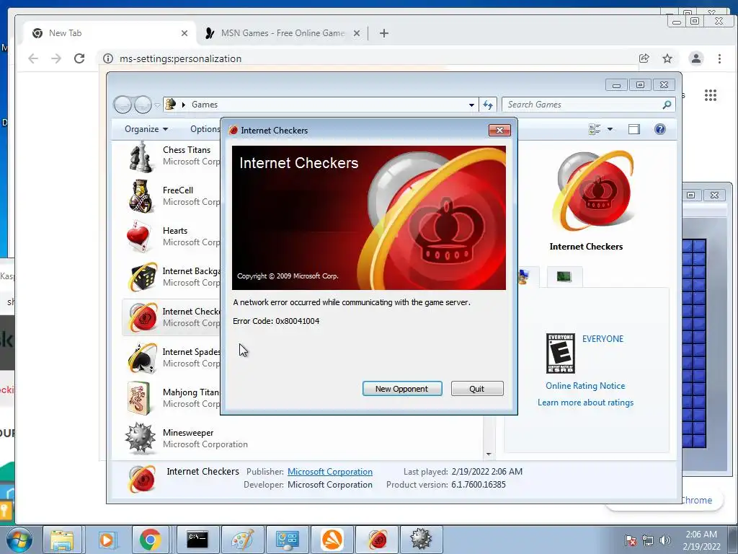Reload the Chrome page
The image size is (738, 554).
79,58
